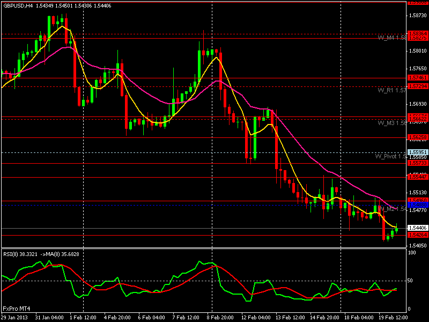Click the 1.56930 price axis label
Viewport: 429px width, 322px height.
coord(418,104)
